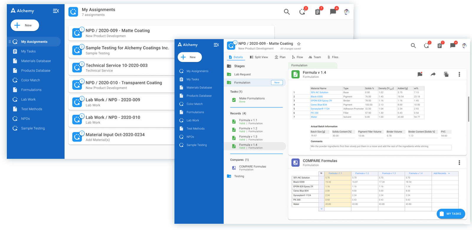472x233 pixels.
Task: Click the user avatar in the Matte Coating window
Action: click(464, 45)
